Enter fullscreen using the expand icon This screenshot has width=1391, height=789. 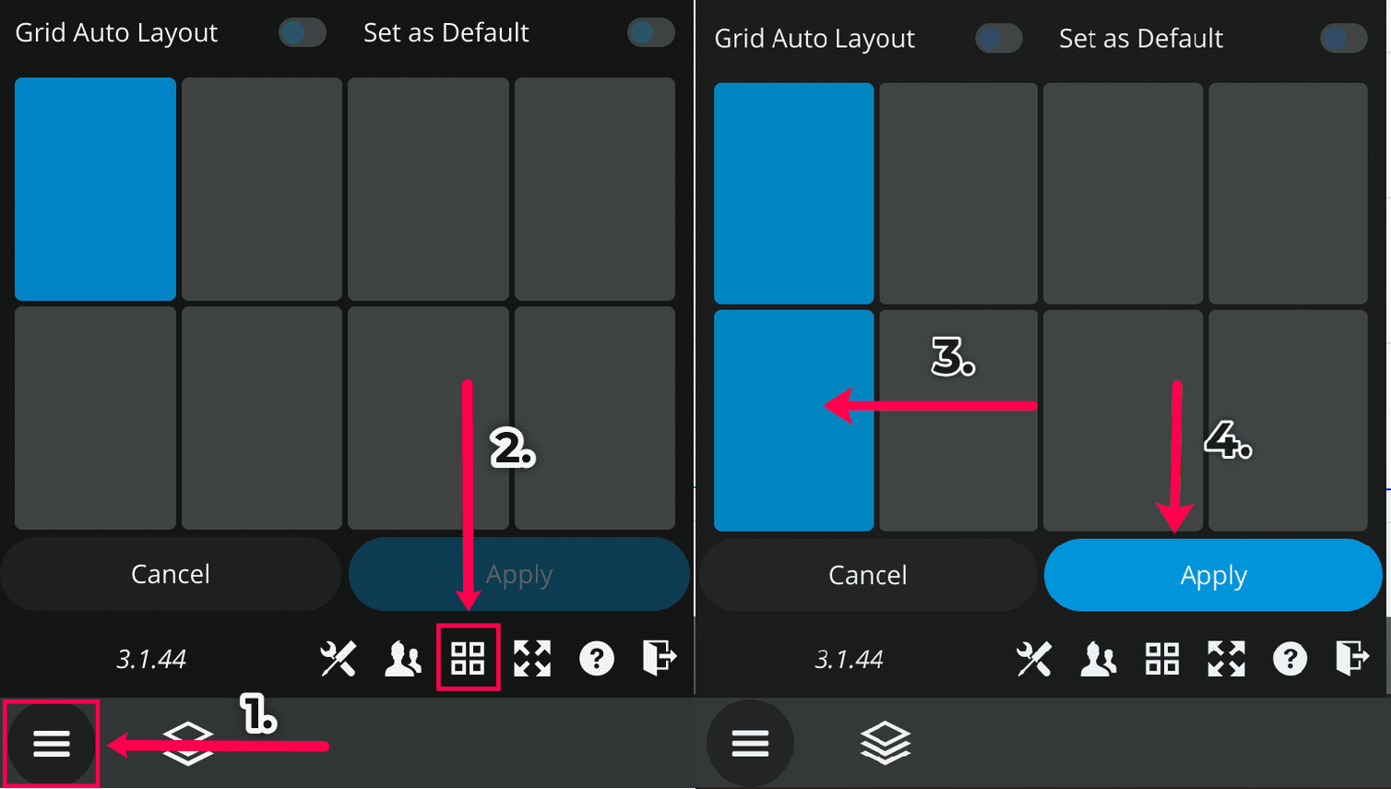tap(532, 658)
